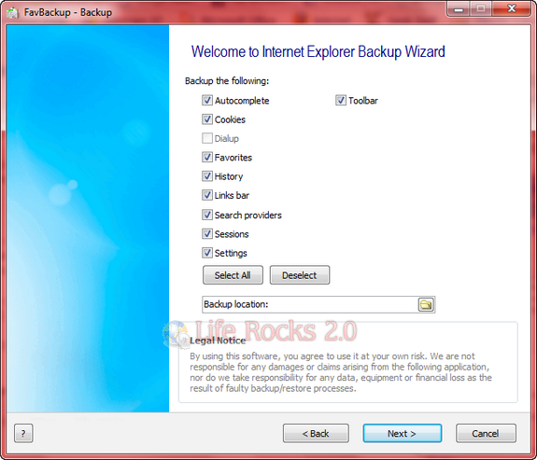Click the Select All button
537x460 pixels.
pyautogui.click(x=233, y=275)
